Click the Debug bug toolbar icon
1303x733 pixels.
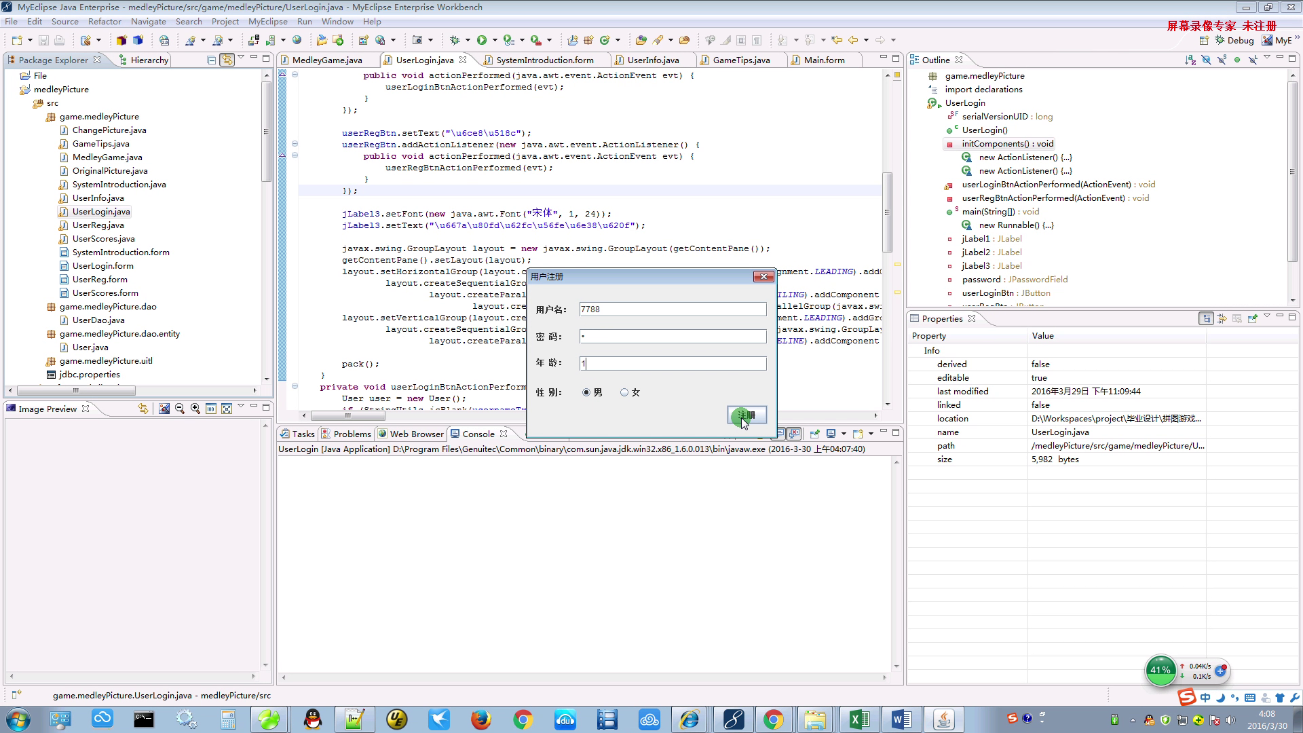coord(455,40)
